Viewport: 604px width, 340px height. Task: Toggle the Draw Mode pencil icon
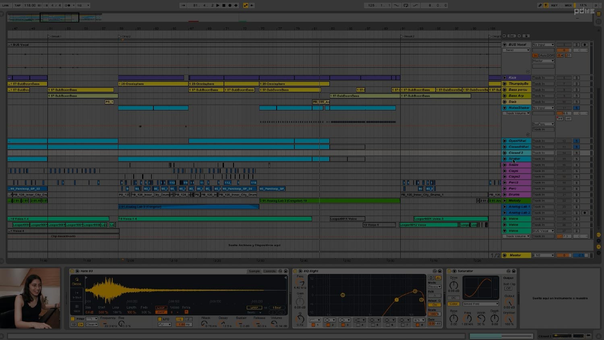pos(540,5)
